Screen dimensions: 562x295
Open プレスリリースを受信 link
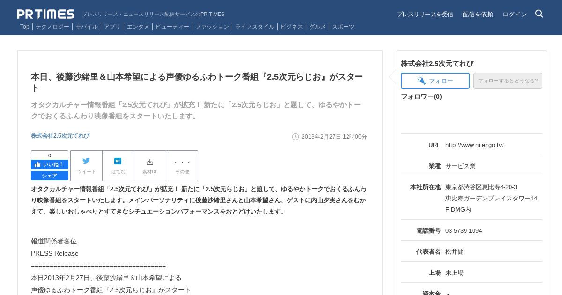pos(425,15)
